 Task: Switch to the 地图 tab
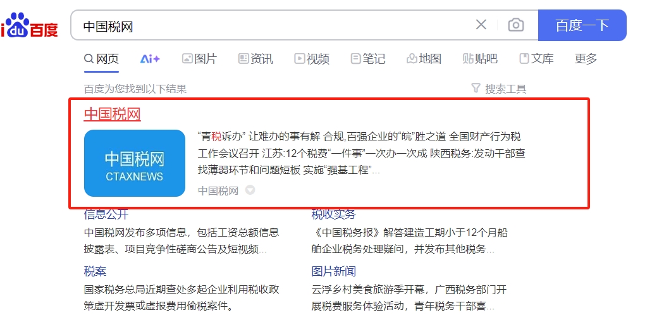pyautogui.click(x=424, y=59)
